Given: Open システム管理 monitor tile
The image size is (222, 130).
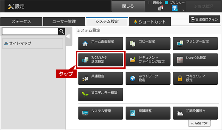Looking at the screenshot, I should [101, 113].
